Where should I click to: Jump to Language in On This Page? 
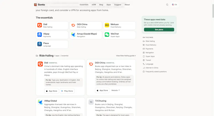[x=149, y=64]
